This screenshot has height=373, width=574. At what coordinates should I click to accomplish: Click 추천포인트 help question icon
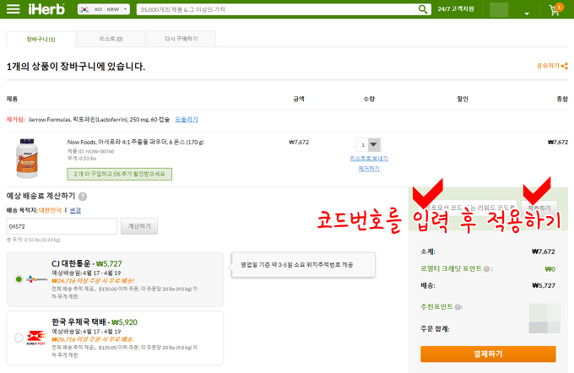(458, 307)
